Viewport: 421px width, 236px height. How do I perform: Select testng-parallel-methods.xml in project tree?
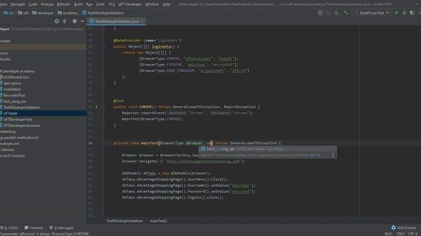point(19,138)
